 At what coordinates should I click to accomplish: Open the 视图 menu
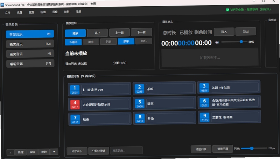(43, 12)
